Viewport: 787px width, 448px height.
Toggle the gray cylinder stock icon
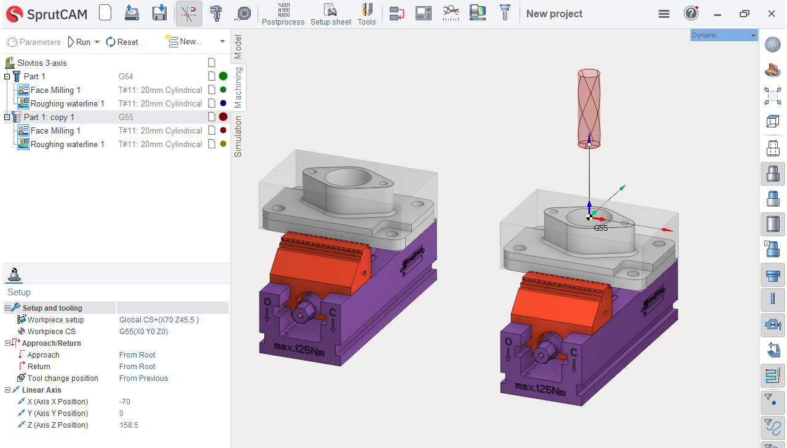(x=773, y=223)
